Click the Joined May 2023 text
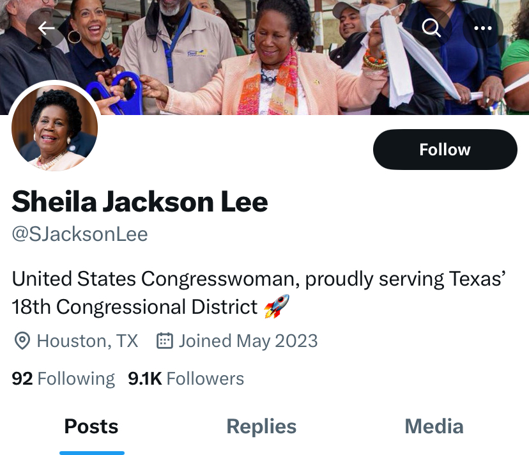 point(249,341)
